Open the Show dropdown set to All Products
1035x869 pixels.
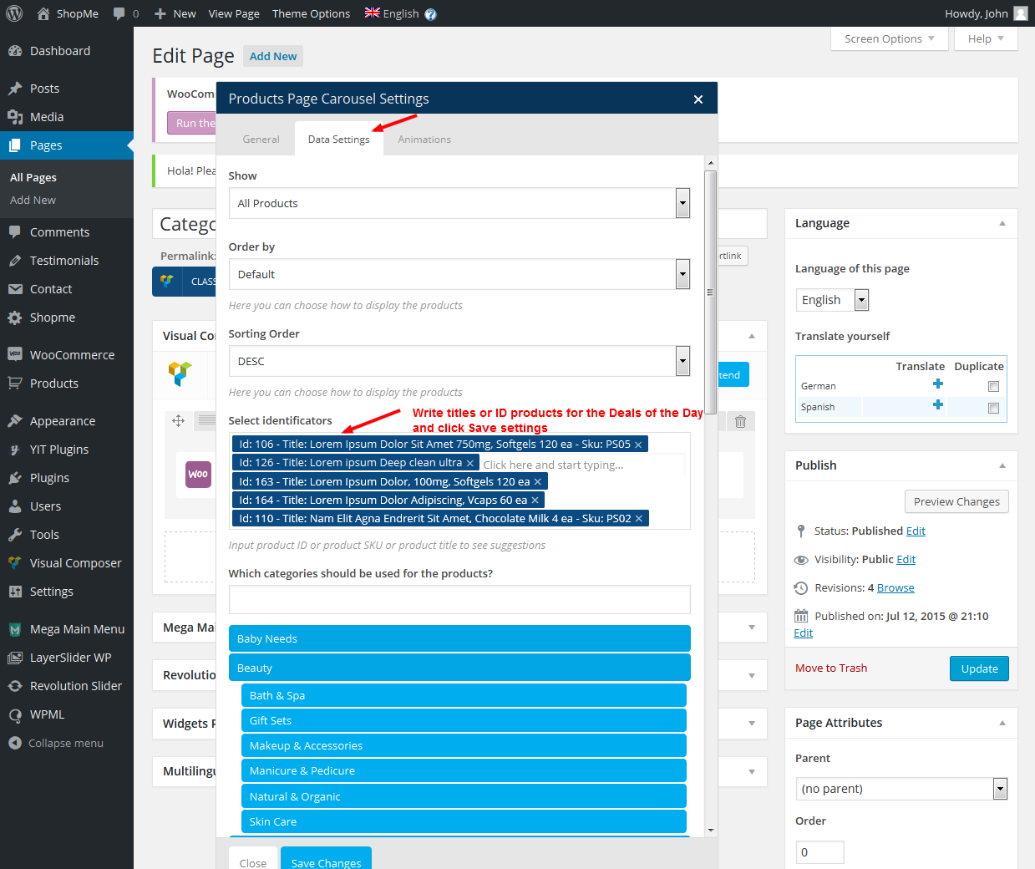459,203
